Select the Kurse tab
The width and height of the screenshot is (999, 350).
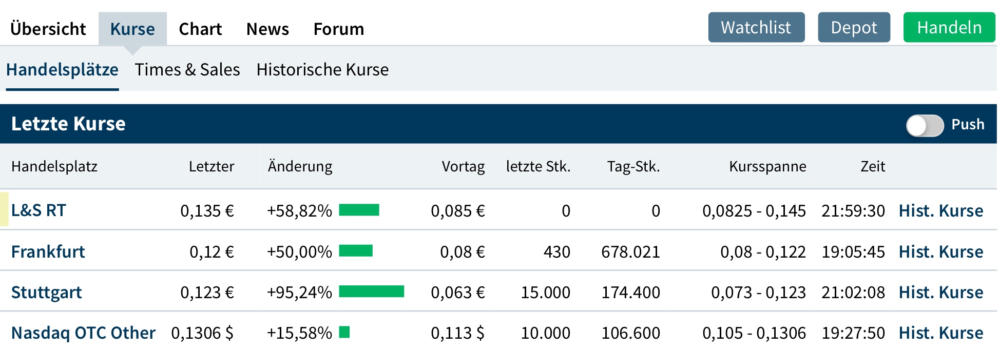pyautogui.click(x=132, y=29)
